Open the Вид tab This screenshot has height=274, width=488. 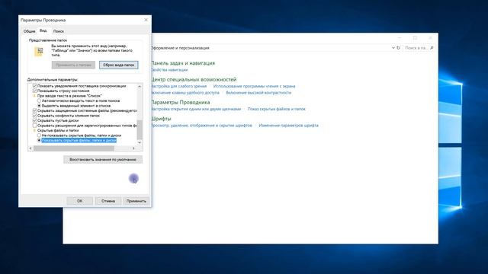point(43,30)
